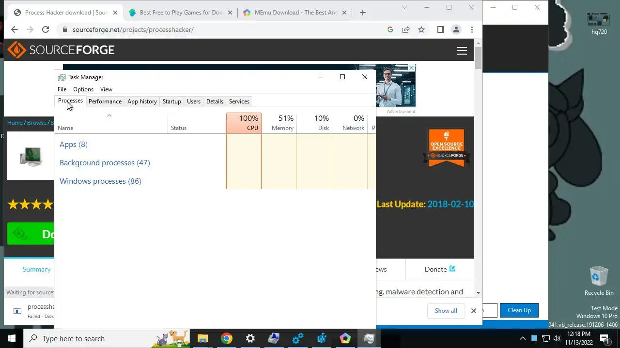The image size is (620, 348).
Task: Click Process Hacker project thumbnail
Action: click(x=31, y=156)
